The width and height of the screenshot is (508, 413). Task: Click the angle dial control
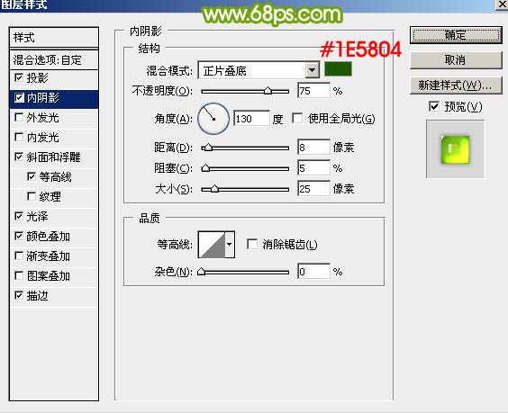click(x=213, y=119)
